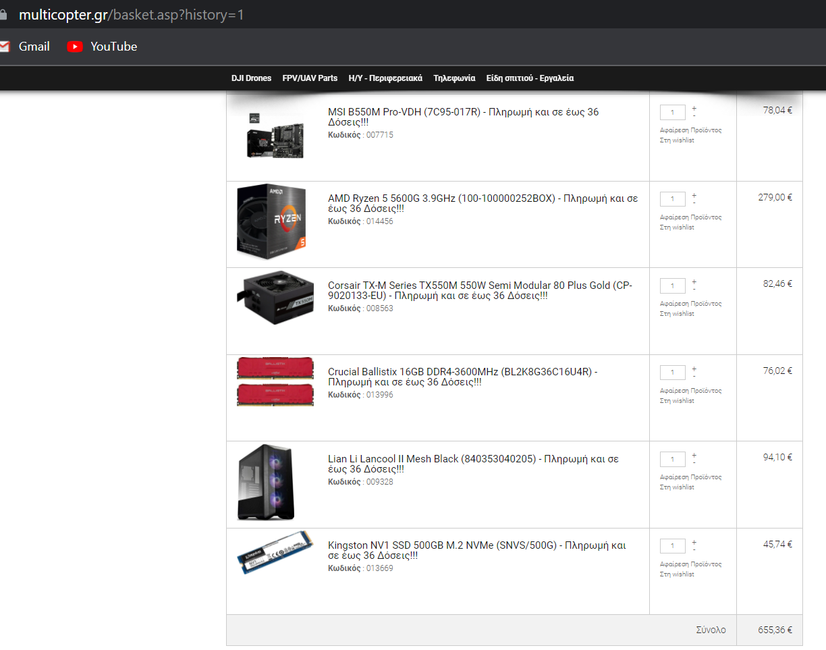The height and width of the screenshot is (650, 826).
Task: Decrease Corsair TX550M quantity with minus
Action: [x=694, y=290]
